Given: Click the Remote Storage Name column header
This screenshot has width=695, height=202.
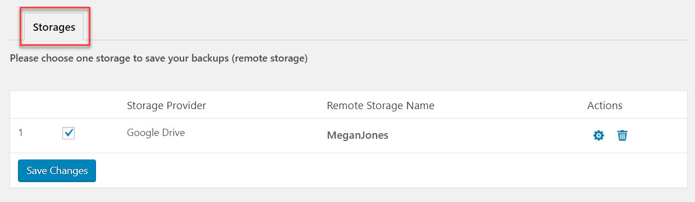Looking at the screenshot, I should (381, 105).
